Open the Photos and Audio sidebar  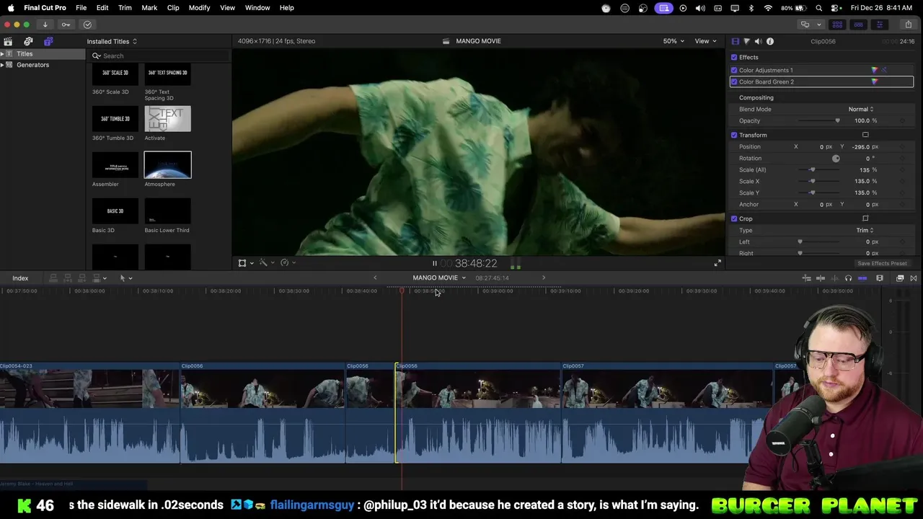pyautogui.click(x=28, y=41)
